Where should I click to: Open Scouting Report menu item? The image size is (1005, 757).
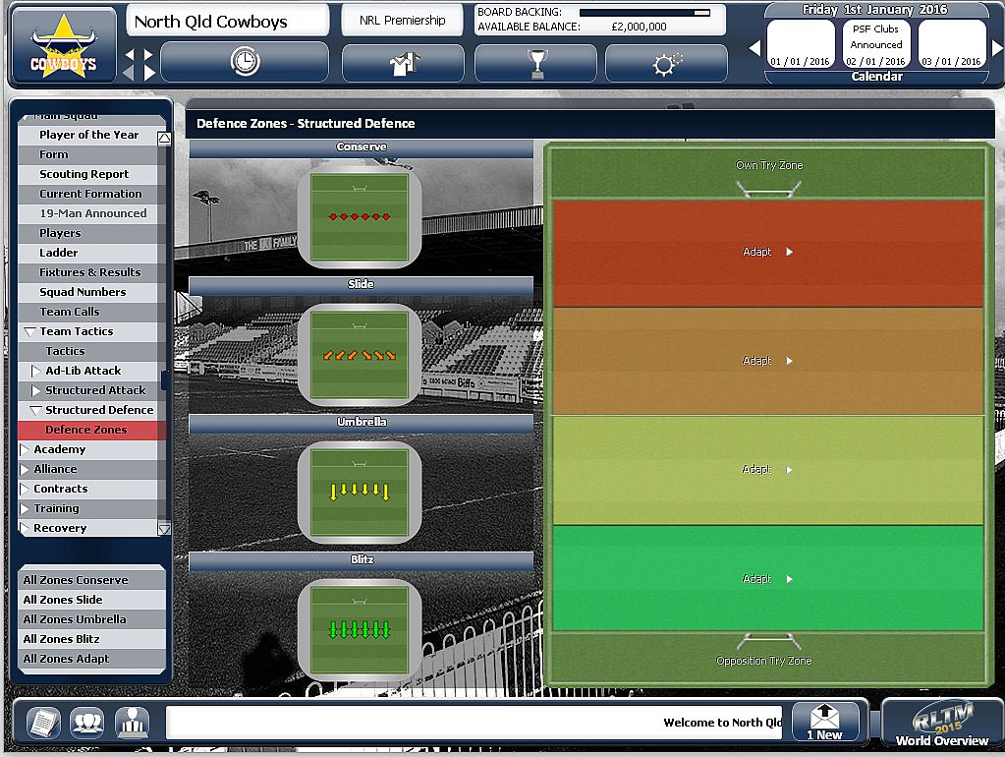pos(88,174)
